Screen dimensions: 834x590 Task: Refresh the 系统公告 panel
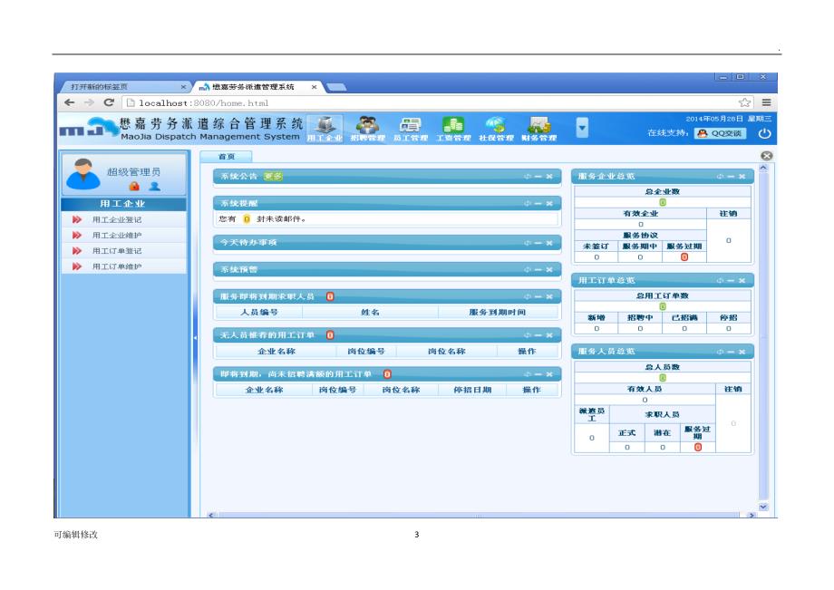tap(527, 177)
